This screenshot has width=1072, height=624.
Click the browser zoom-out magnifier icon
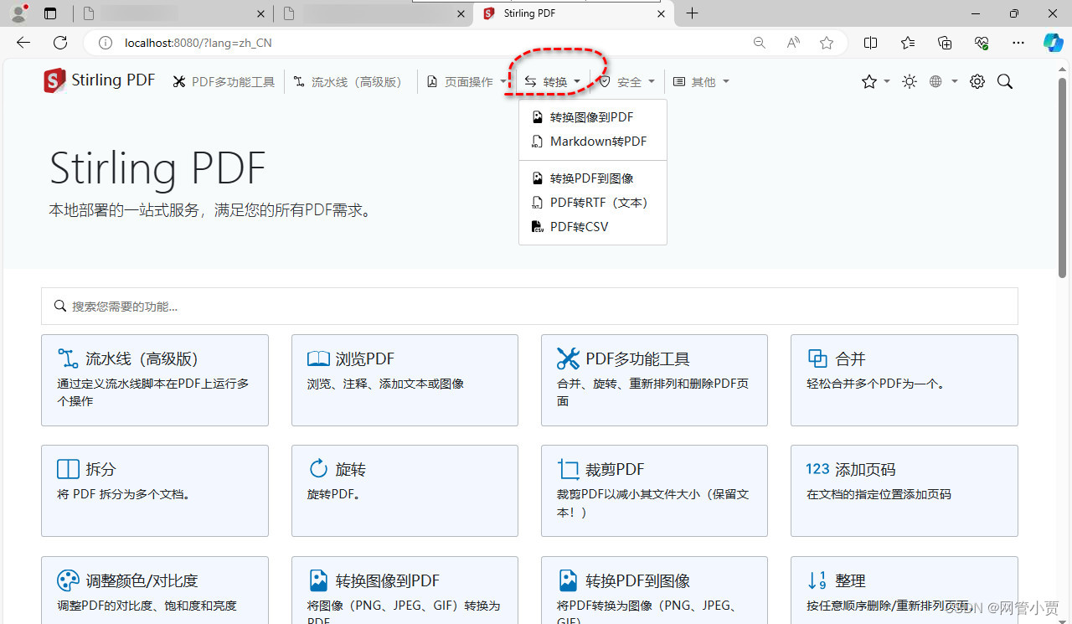(760, 43)
